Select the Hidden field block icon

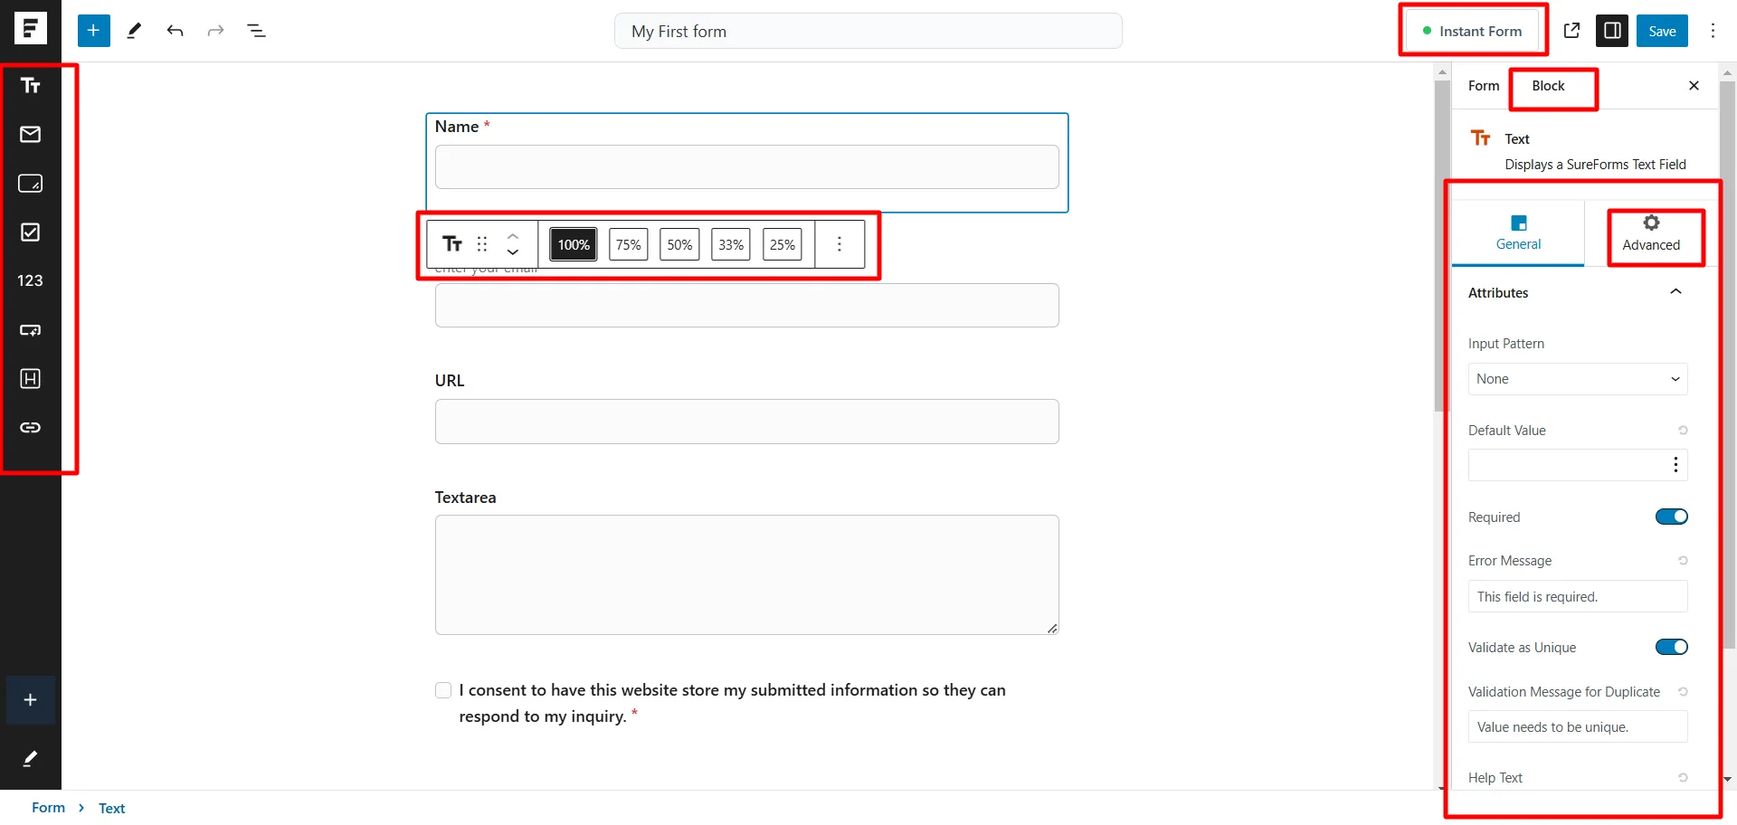tap(30, 378)
